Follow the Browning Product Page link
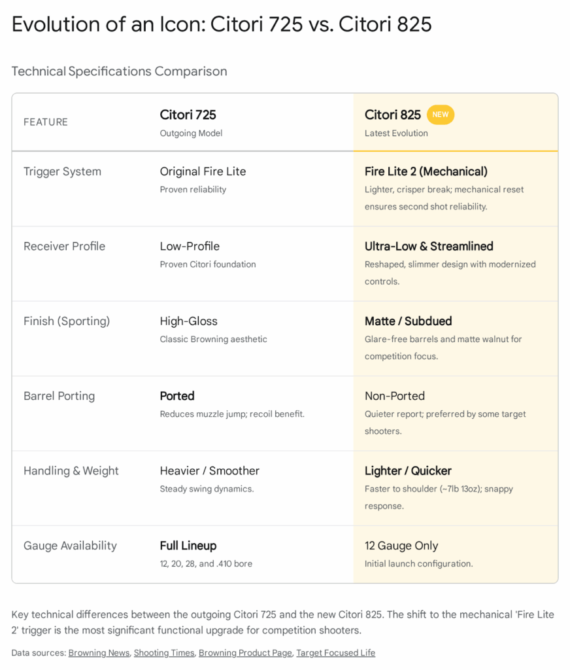The height and width of the screenshot is (670, 570). 245,652
